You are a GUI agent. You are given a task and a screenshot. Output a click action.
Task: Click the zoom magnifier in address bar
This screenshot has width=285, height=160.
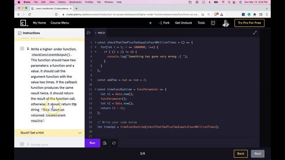coord(208,14)
